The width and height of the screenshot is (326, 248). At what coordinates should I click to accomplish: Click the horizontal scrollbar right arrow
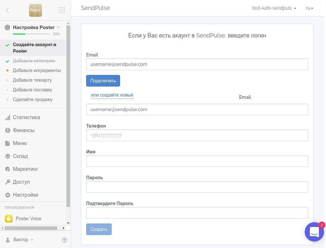click(63, 228)
